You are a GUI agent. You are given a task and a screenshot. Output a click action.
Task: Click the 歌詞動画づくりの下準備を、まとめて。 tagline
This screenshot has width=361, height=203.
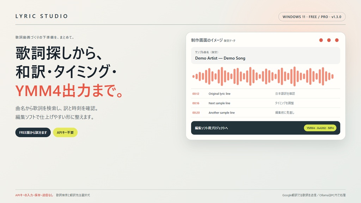[x=45, y=37]
